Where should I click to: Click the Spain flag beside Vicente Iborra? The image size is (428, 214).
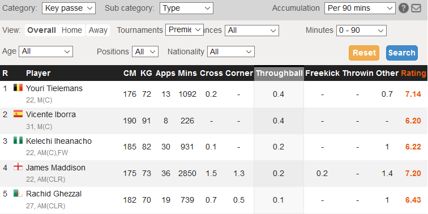click(x=18, y=114)
